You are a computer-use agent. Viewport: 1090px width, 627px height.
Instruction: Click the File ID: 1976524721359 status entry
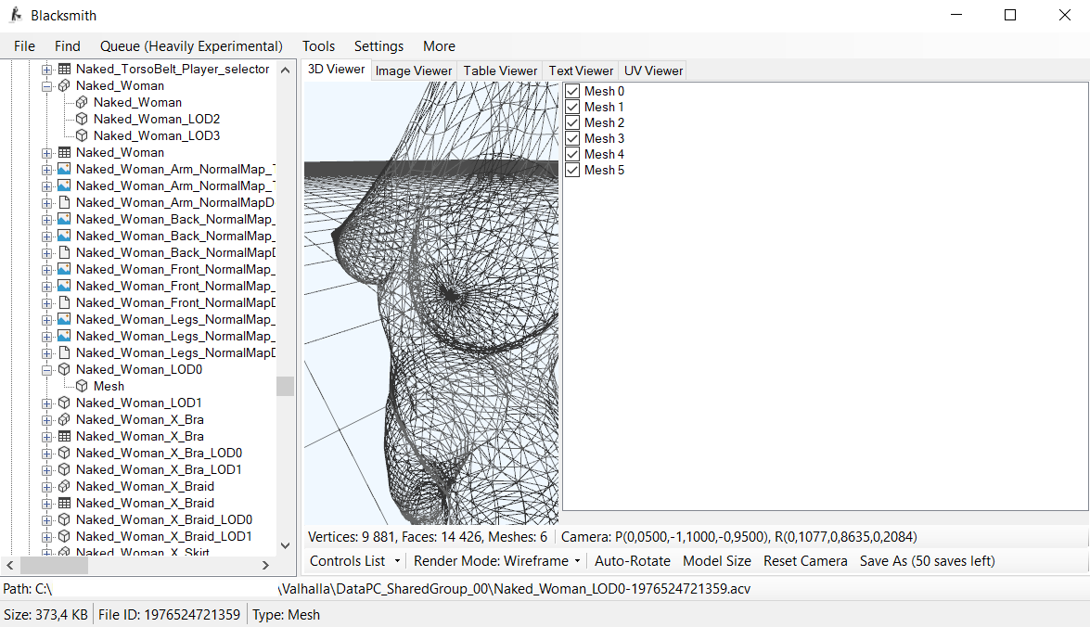169,615
